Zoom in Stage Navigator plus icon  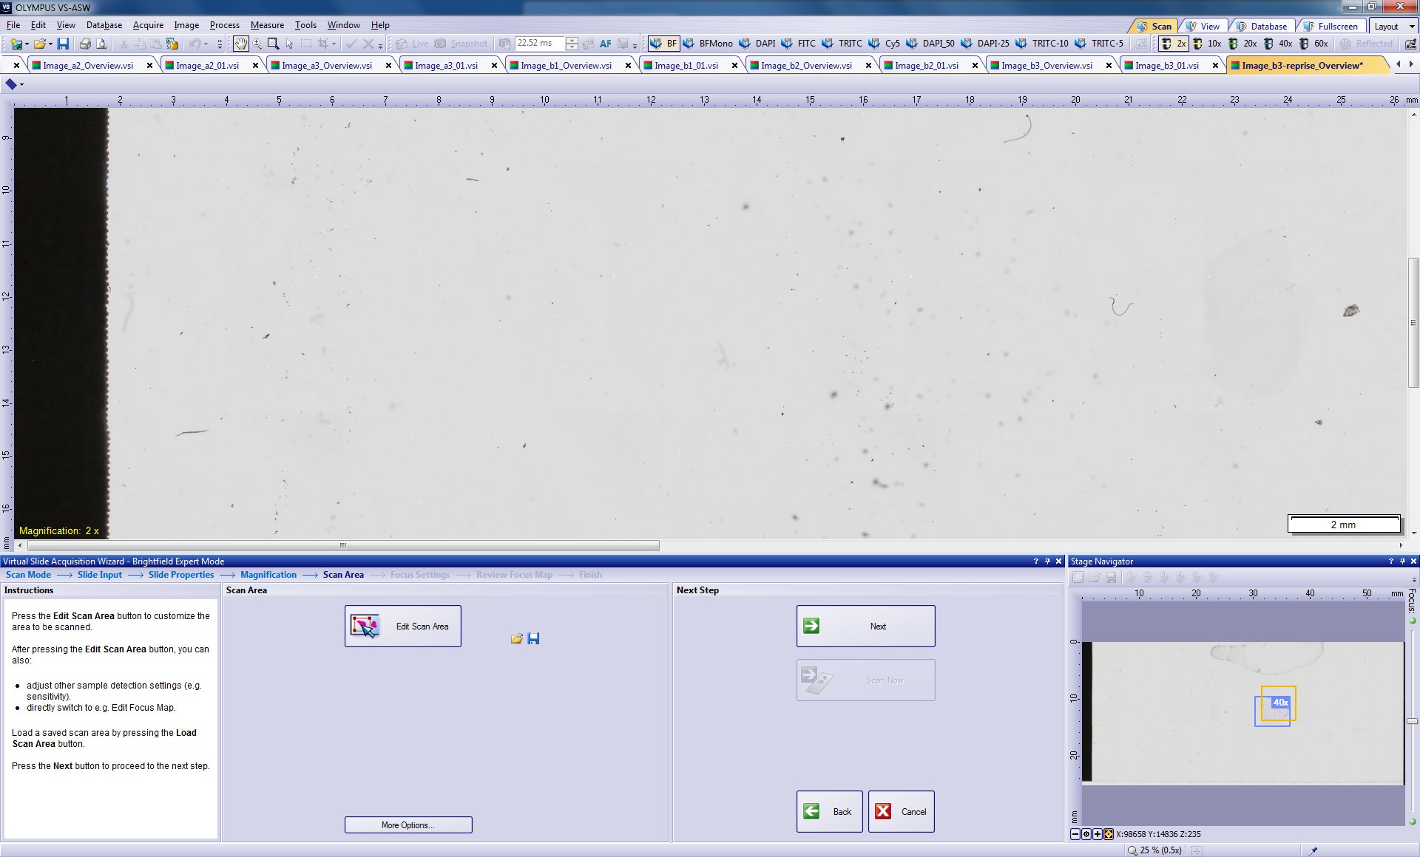point(1098,834)
